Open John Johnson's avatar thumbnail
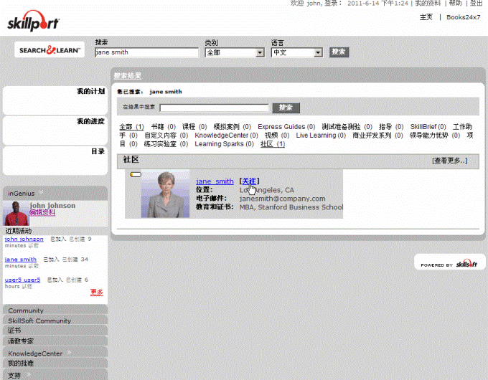Image resolution: width=488 pixels, height=380 pixels. click(16, 214)
